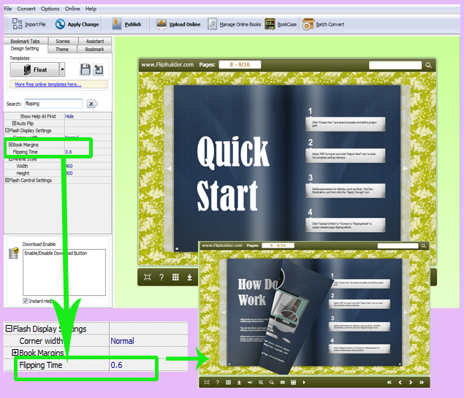The image size is (464, 398).
Task: Click the search field containing 'flipping'
Action: [53, 104]
